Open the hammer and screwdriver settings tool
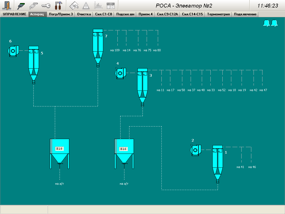The width and height of the screenshot is (285, 214). [58, 6]
